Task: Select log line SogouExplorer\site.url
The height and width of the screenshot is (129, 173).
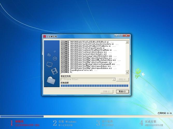Action: coord(79,70)
